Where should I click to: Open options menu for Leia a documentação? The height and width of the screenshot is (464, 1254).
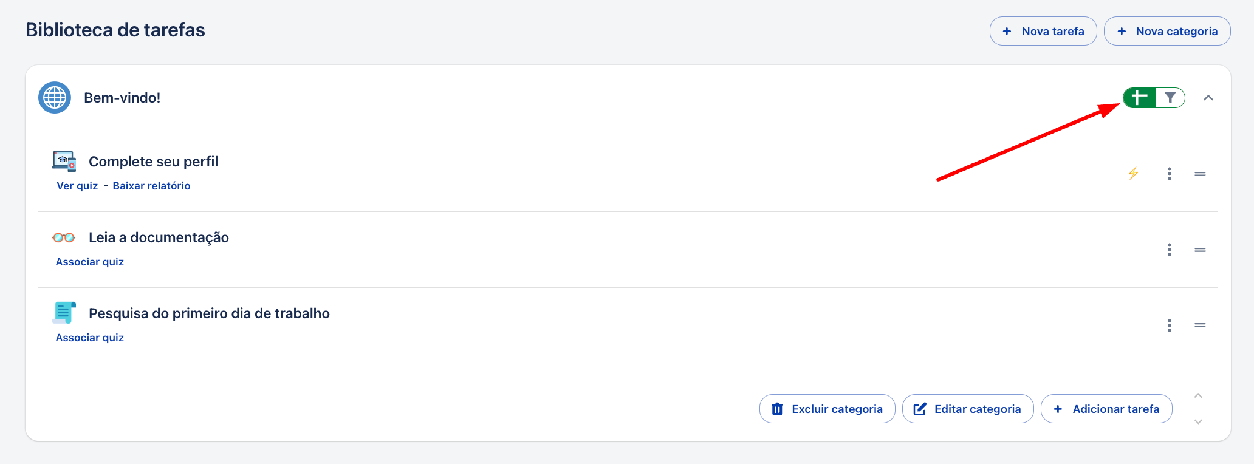point(1170,250)
